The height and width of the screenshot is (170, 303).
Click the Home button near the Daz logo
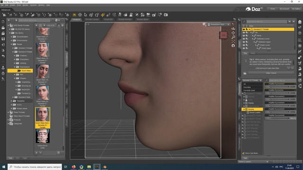tap(273, 9)
